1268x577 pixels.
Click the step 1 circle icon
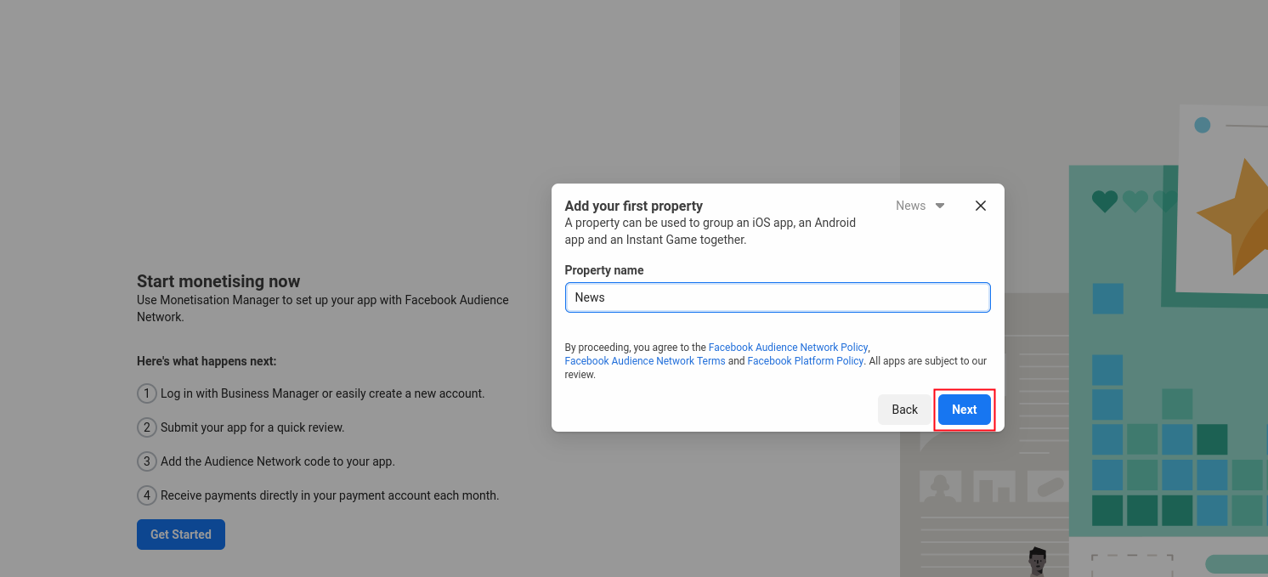pos(147,393)
